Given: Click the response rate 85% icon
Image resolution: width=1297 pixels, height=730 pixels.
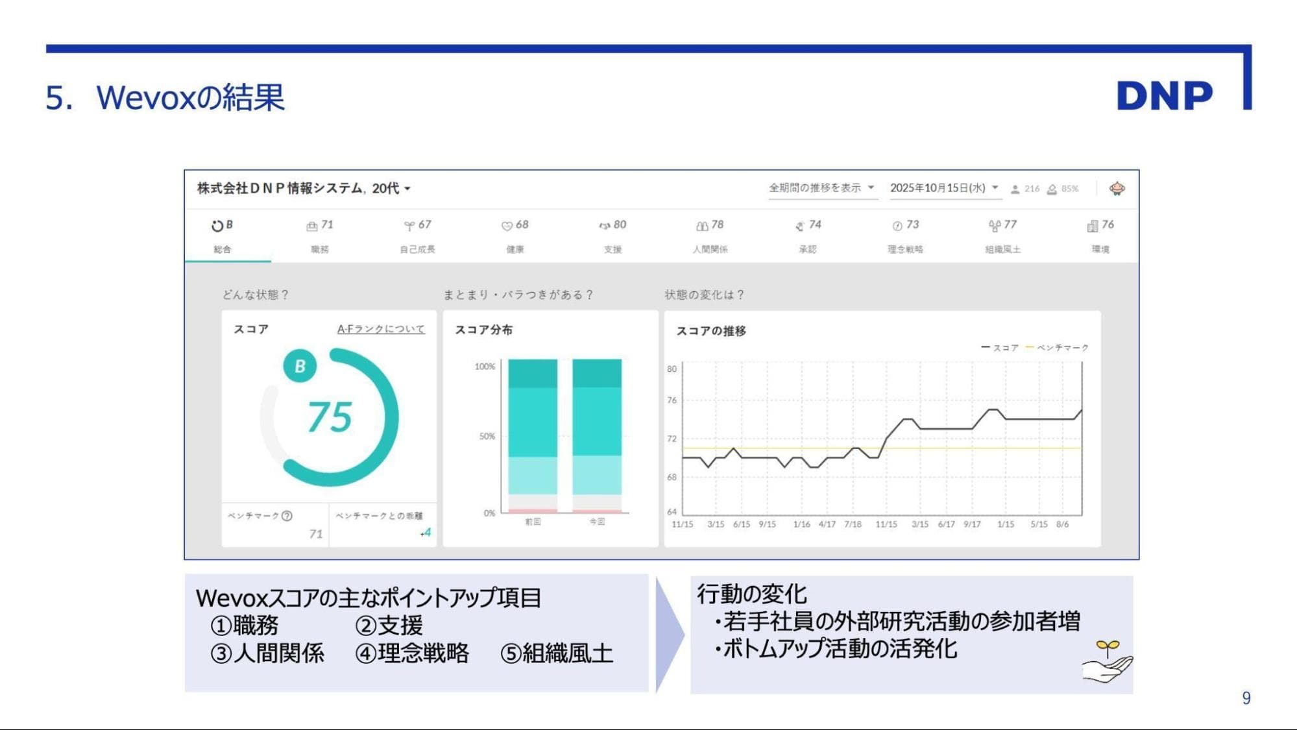Looking at the screenshot, I should [1052, 189].
